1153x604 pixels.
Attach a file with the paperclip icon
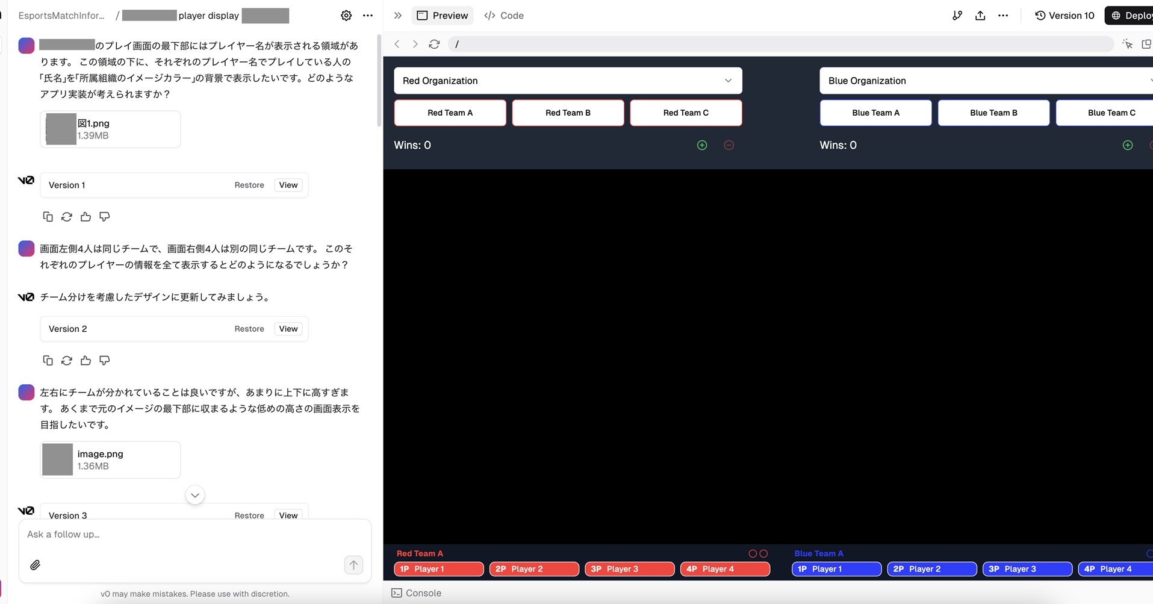[x=36, y=565]
